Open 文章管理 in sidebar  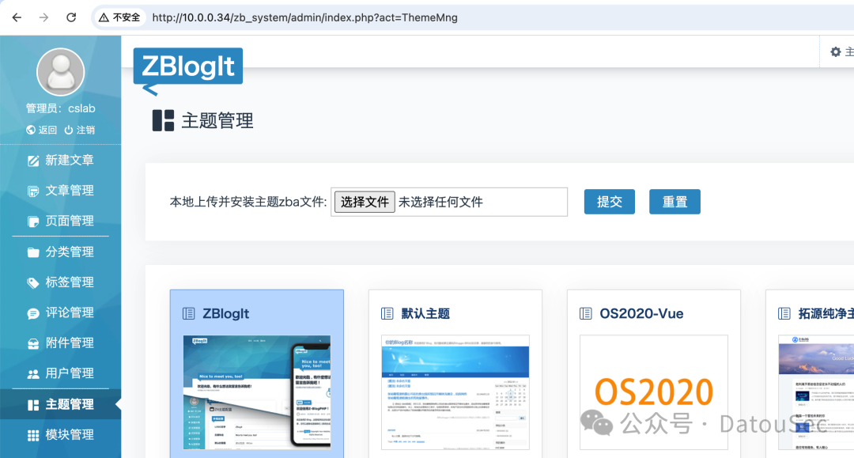[60, 191]
